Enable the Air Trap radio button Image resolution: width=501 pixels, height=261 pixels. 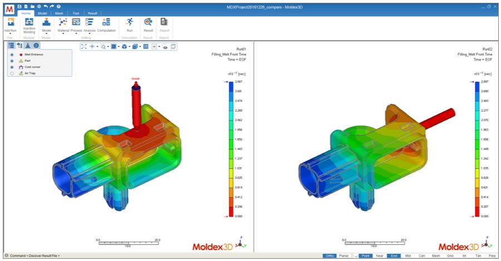click(x=12, y=73)
